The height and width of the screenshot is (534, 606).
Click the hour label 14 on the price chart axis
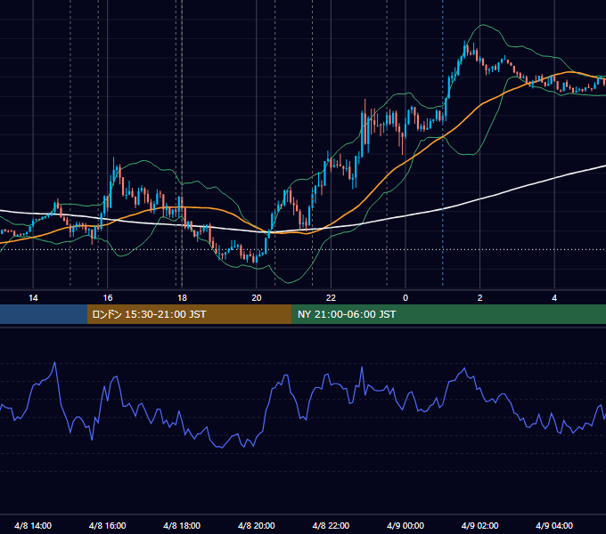coord(33,298)
